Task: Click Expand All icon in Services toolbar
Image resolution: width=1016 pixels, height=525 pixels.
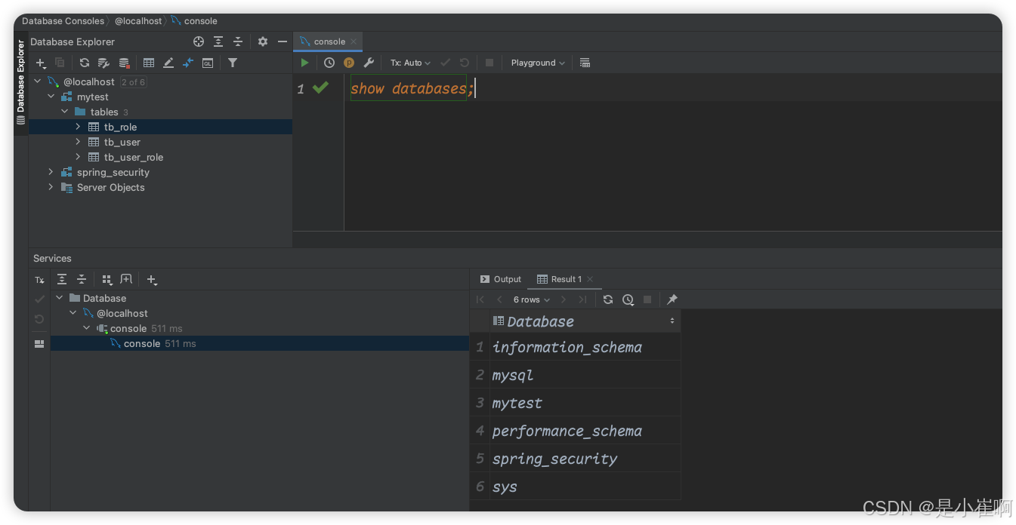Action: pos(62,279)
